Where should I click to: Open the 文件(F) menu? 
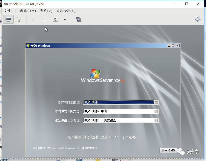10,11
